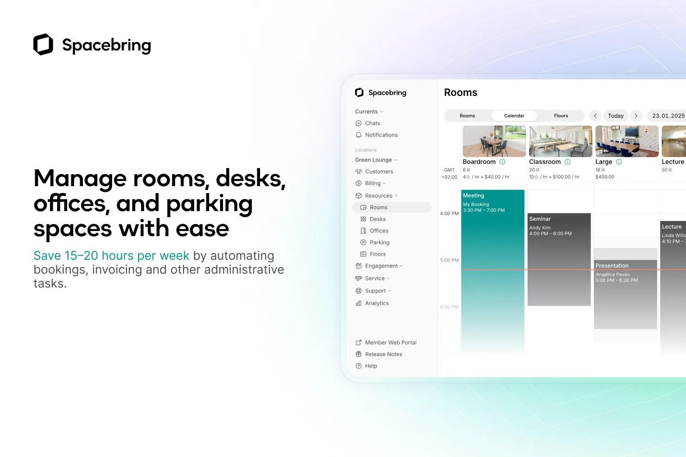Open Desks under Resources
Screen dimensions: 686x457
pyautogui.click(x=377, y=219)
